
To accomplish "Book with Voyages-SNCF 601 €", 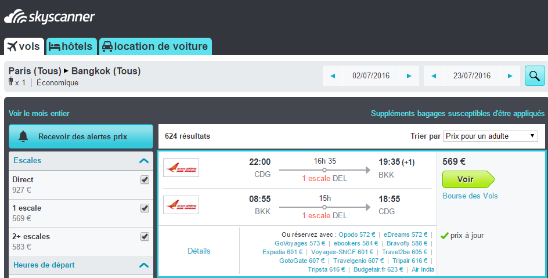I will click(342, 252).
